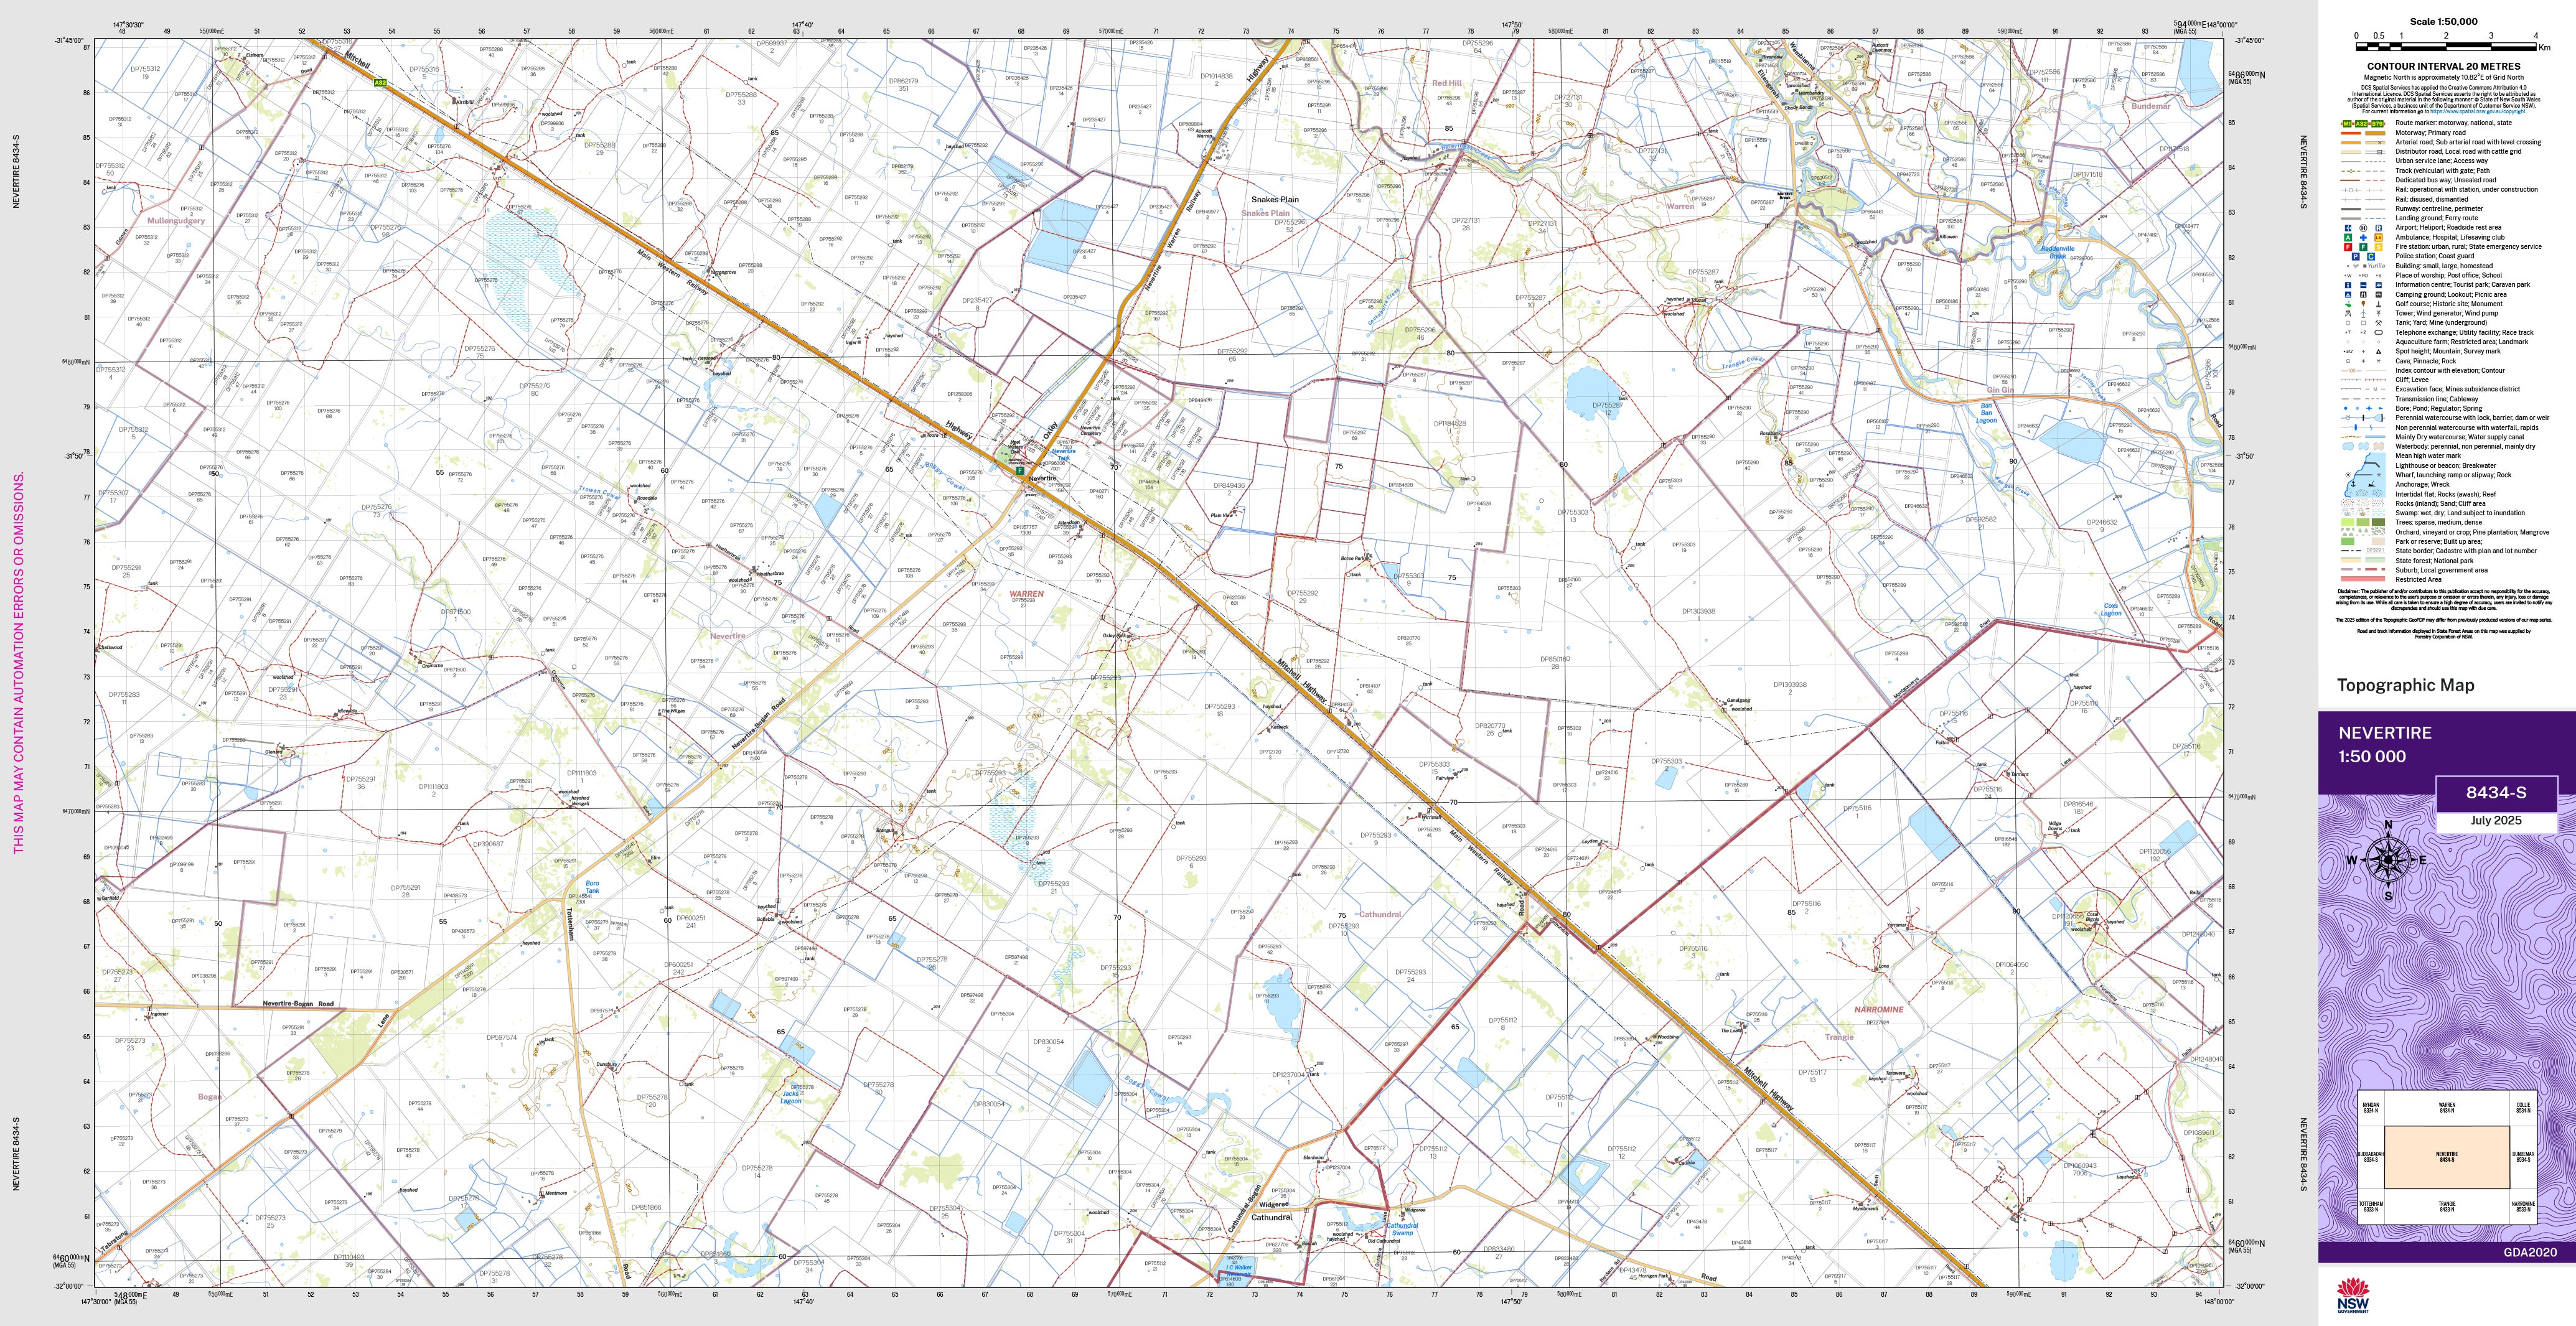Click the green rural fire station icon at Nevertire

1020,470
